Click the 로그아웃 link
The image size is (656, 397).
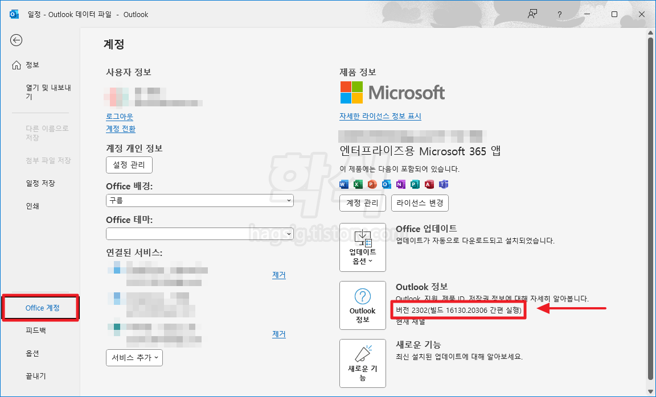[120, 117]
